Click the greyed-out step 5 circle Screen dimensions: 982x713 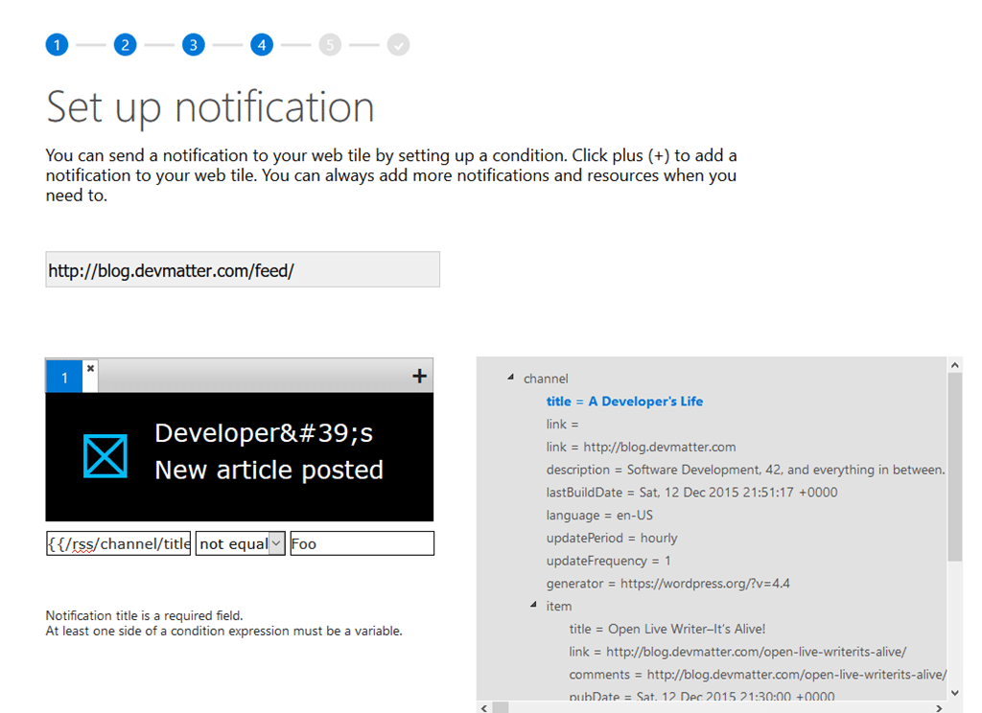(330, 44)
